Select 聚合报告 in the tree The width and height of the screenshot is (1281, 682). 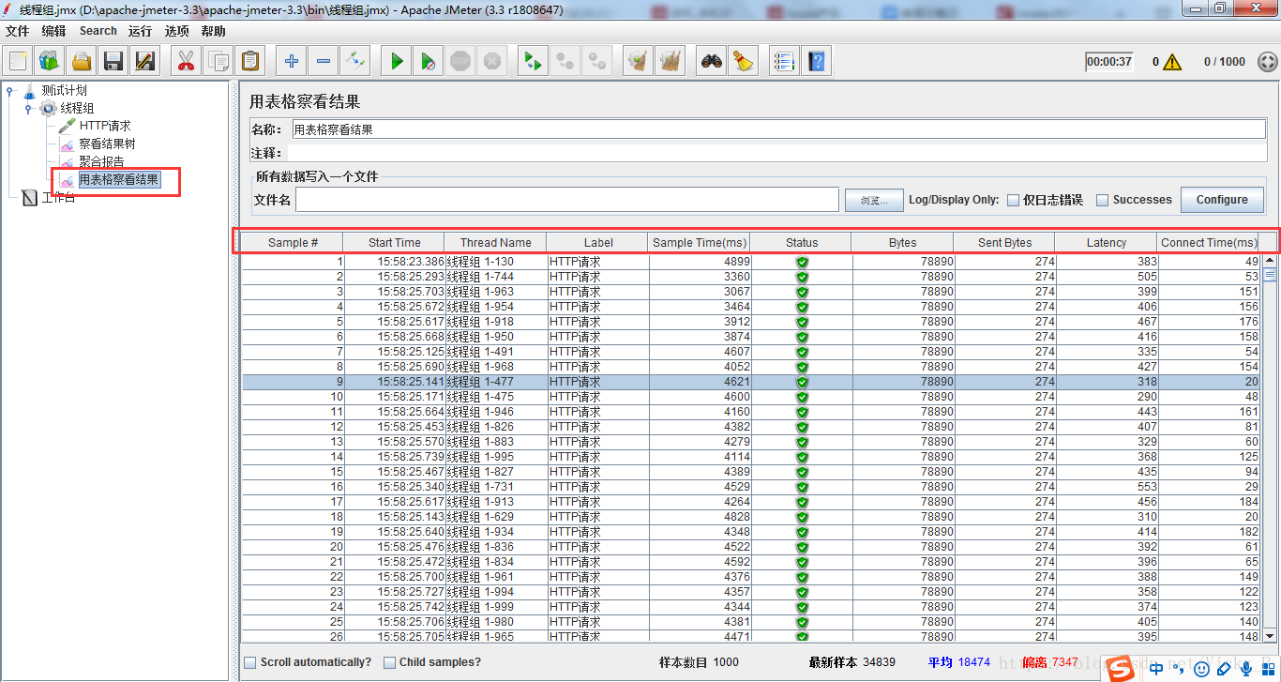click(x=101, y=161)
